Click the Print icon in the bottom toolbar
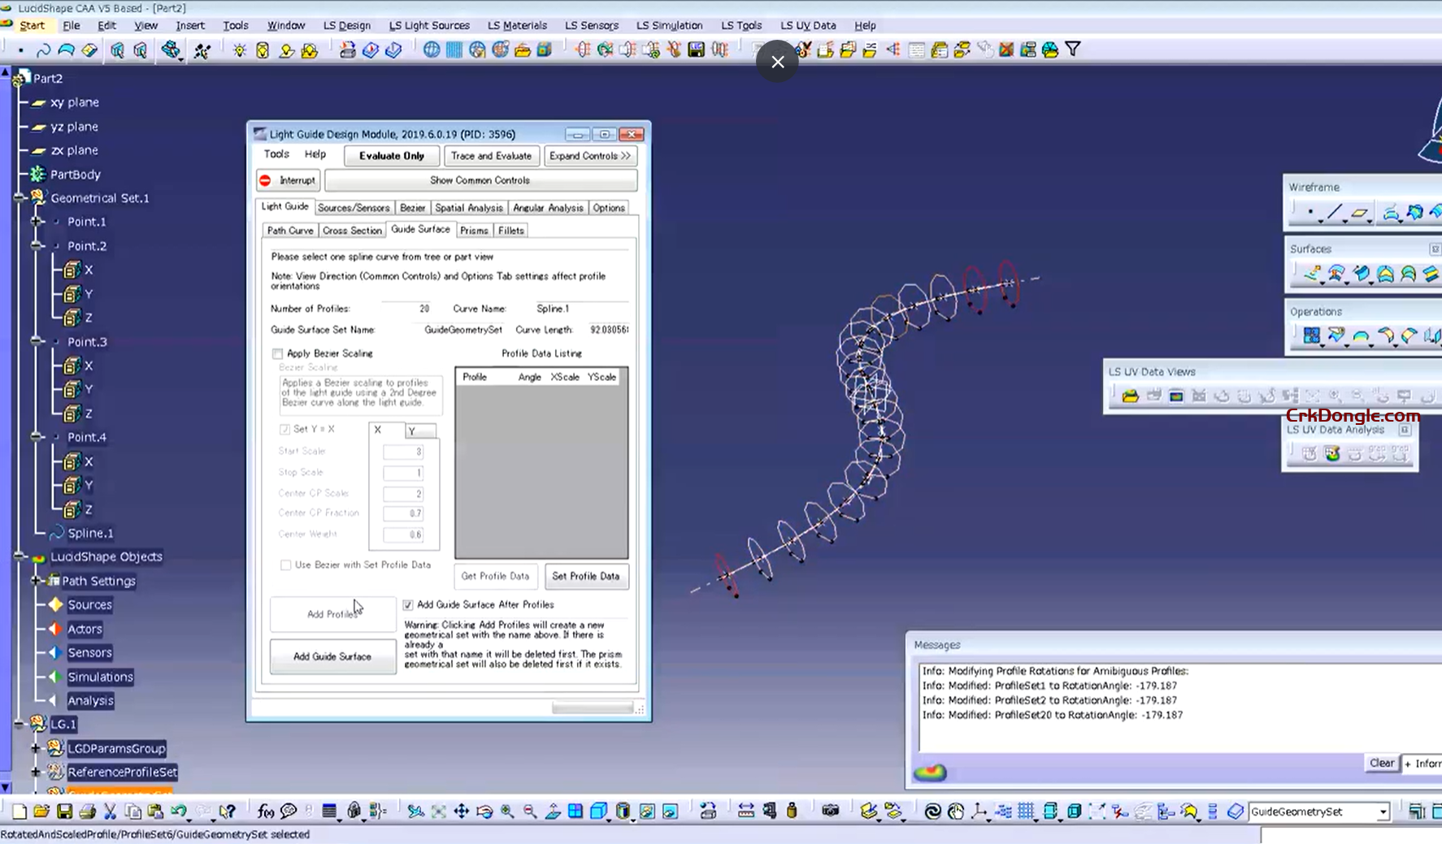1442x844 pixels. coord(88,811)
